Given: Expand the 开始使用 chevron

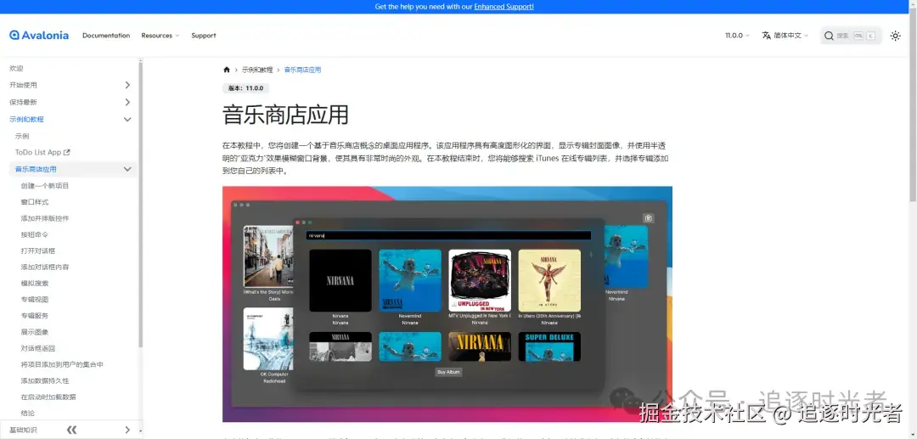Looking at the screenshot, I should tap(127, 85).
